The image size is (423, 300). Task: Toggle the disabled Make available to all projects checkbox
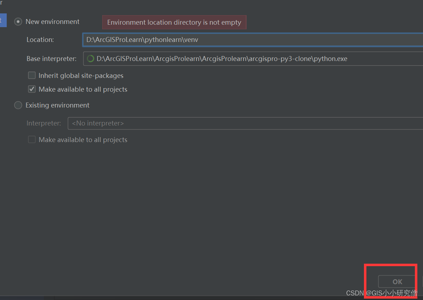(x=31, y=139)
